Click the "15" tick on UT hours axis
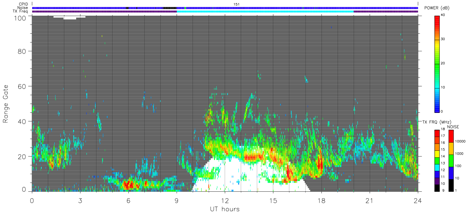 click(273, 200)
